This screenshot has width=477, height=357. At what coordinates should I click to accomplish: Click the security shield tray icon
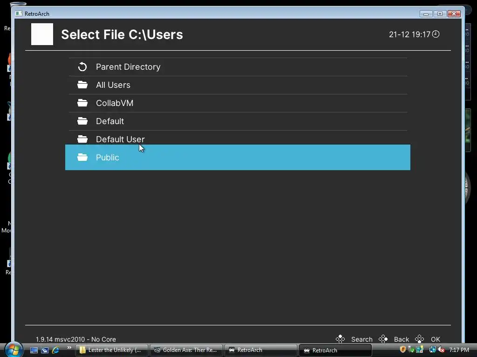tap(403, 350)
